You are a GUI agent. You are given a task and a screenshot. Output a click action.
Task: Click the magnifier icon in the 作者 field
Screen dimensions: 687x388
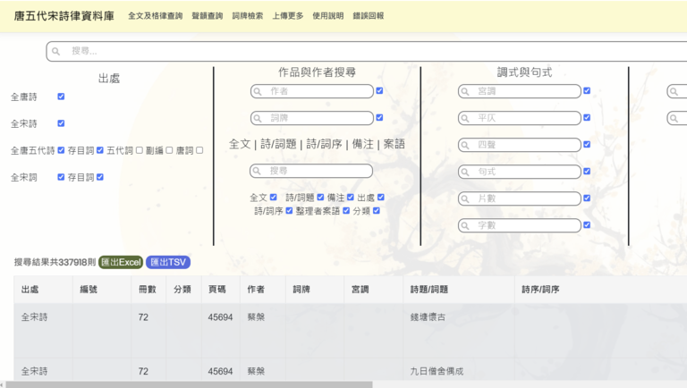pyautogui.click(x=260, y=91)
